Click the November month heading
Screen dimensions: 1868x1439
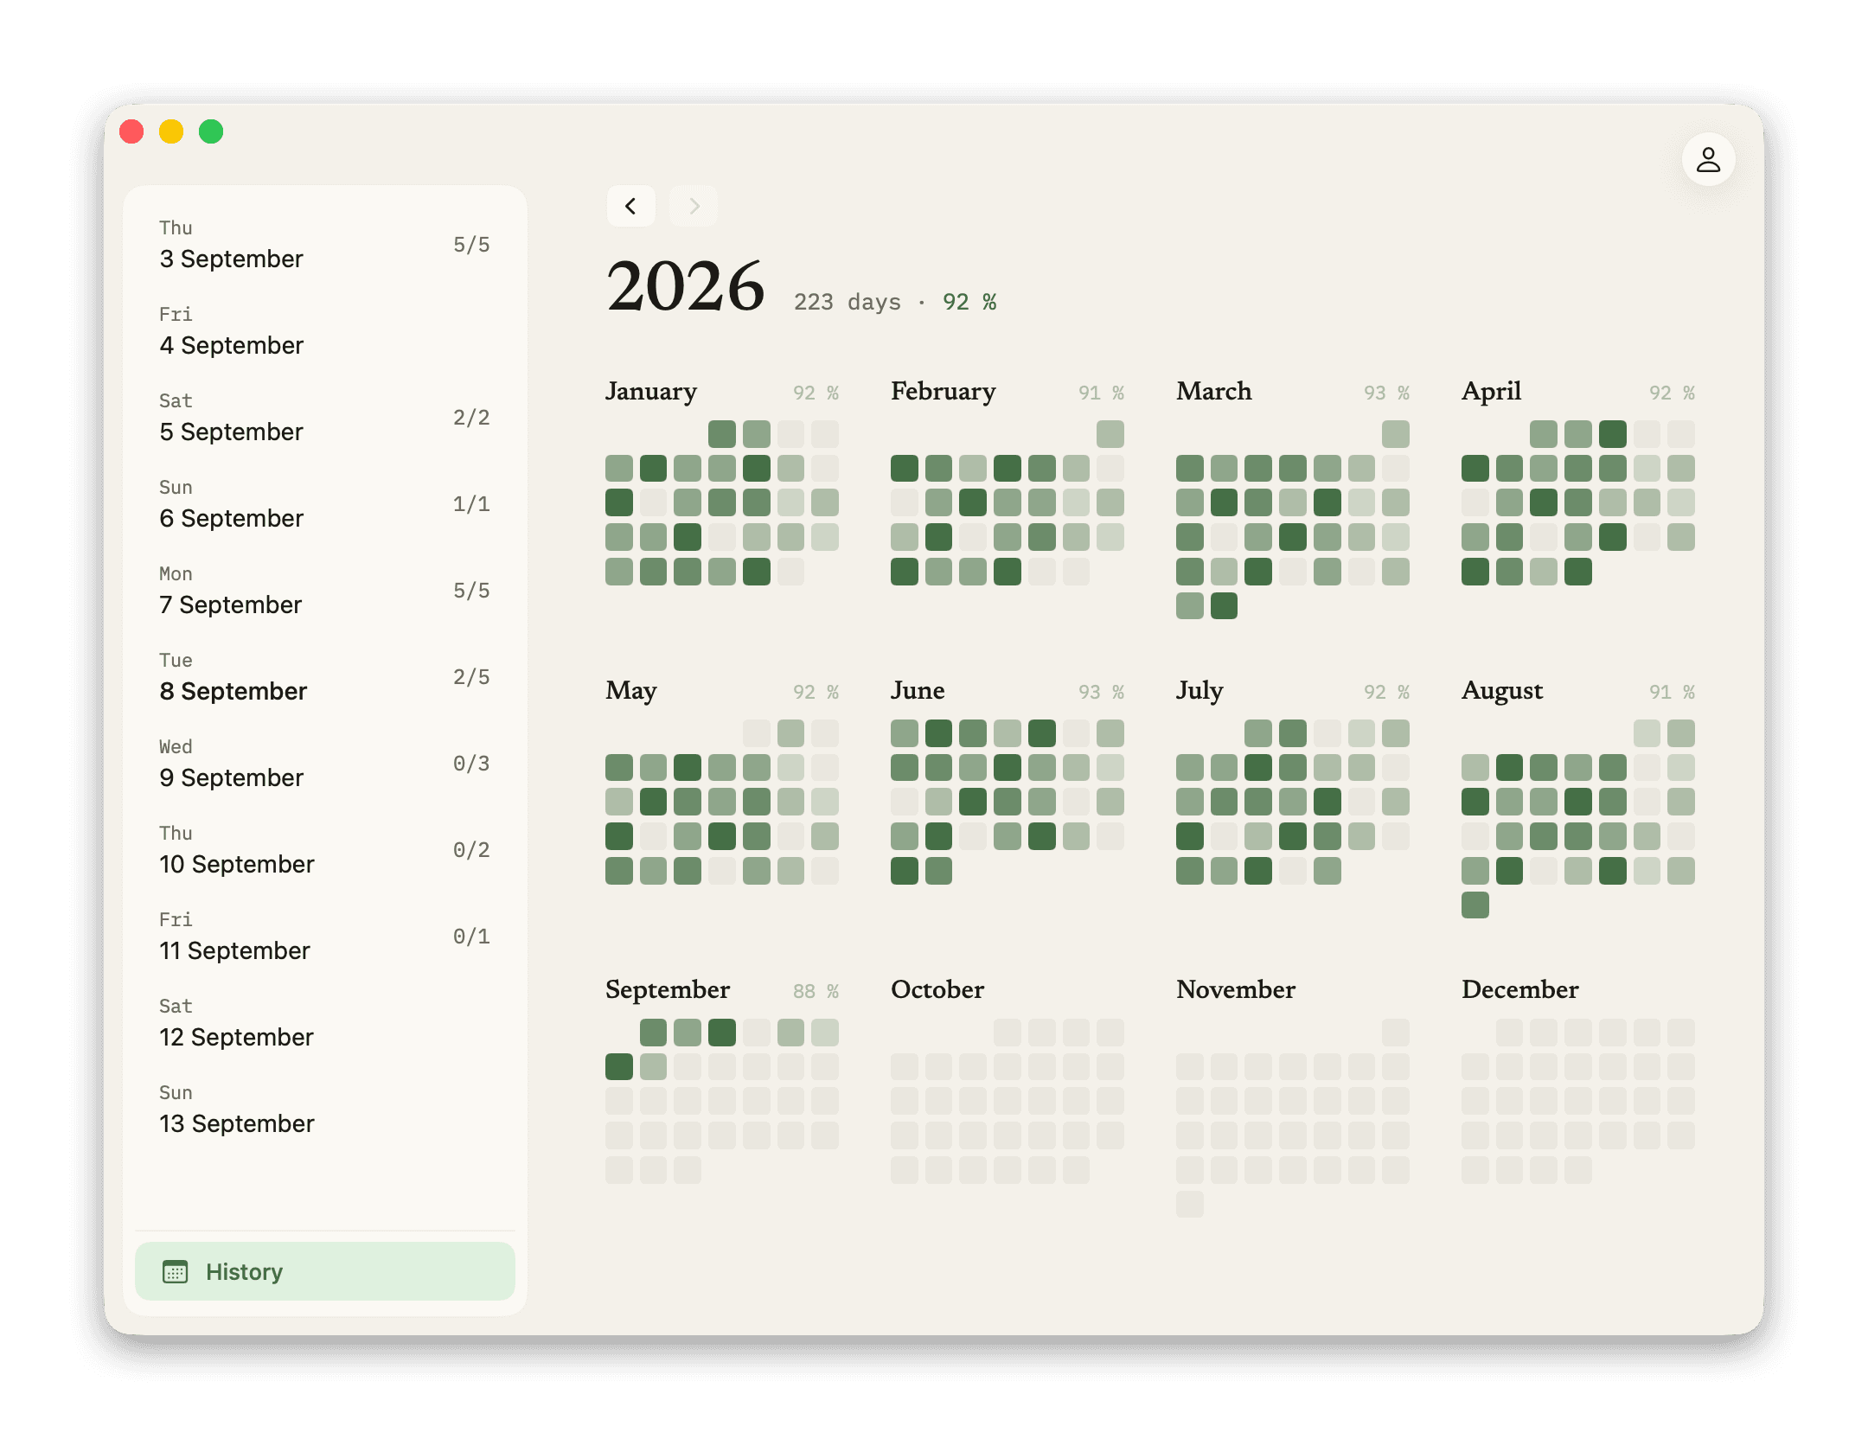coord(1236,990)
